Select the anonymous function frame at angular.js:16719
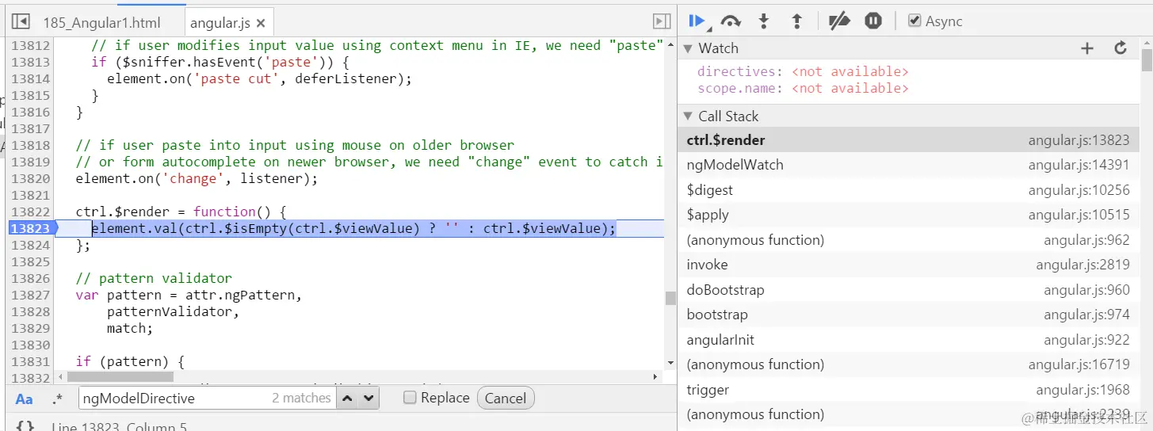 pos(908,364)
